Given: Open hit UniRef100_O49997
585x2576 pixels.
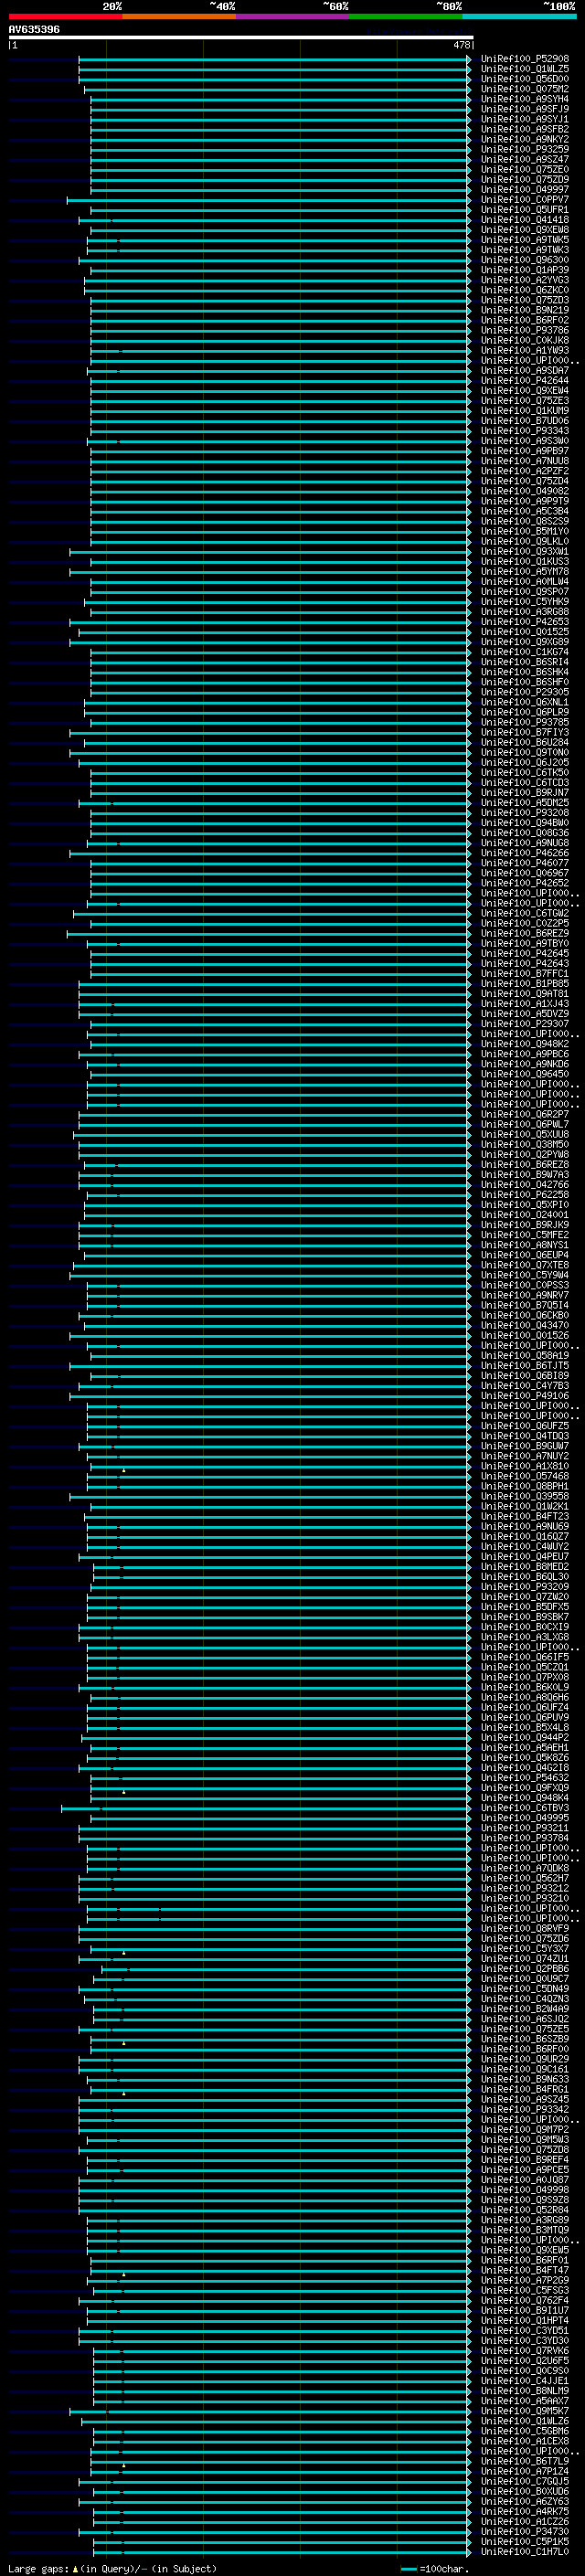Looking at the screenshot, I should (x=525, y=190).
